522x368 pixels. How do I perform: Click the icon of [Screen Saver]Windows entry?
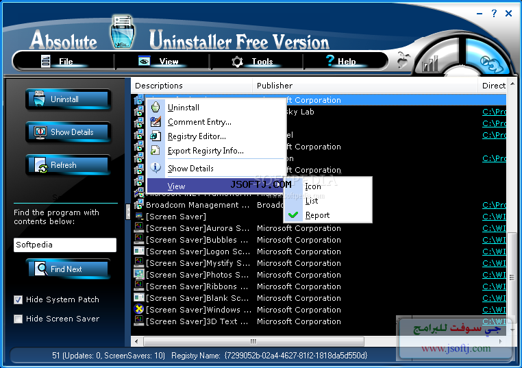(x=138, y=309)
